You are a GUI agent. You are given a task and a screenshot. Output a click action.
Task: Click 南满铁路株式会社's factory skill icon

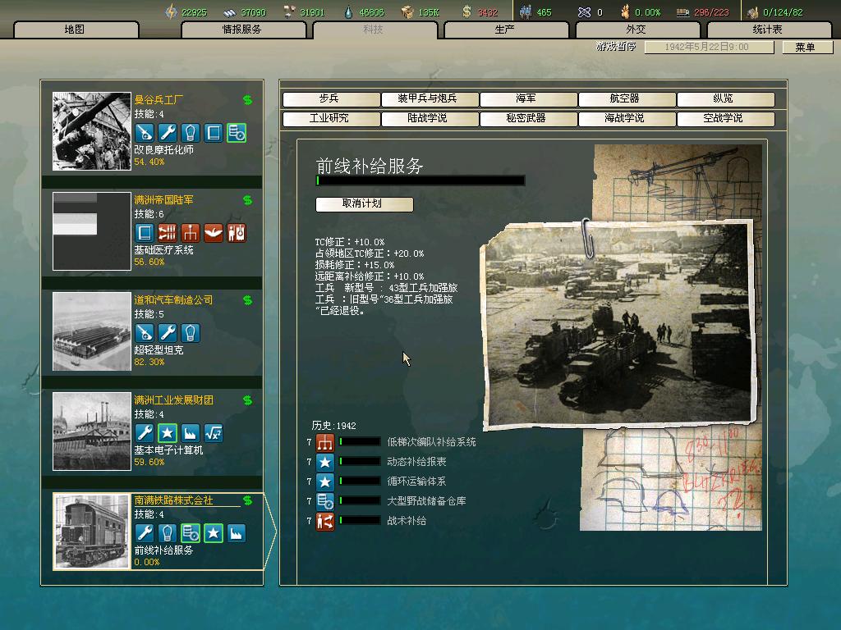coord(237,533)
